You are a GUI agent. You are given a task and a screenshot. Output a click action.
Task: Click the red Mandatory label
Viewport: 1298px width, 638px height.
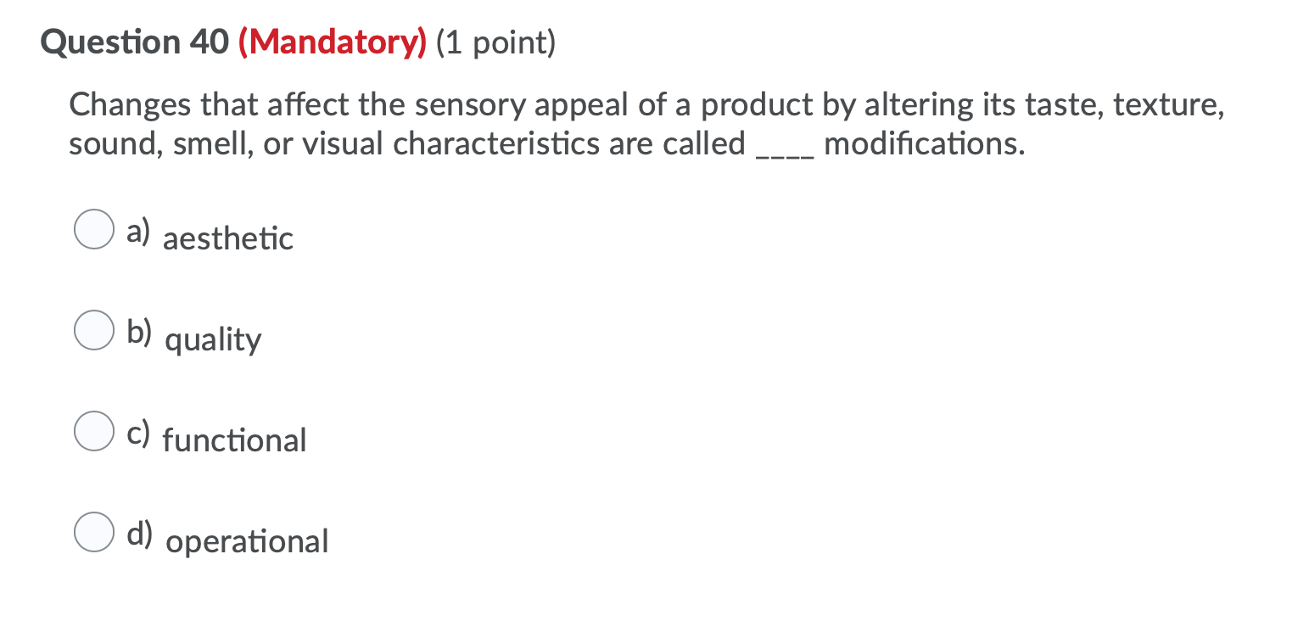pyautogui.click(x=332, y=42)
